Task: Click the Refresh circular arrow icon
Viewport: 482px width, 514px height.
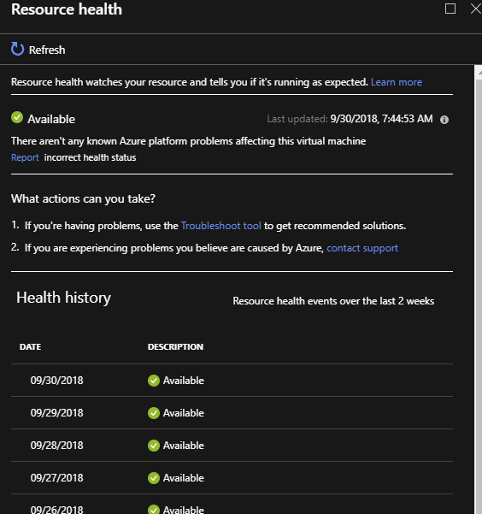Action: 17,49
